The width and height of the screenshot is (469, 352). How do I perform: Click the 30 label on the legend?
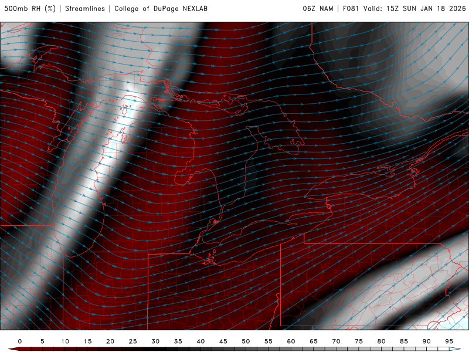pyautogui.click(x=155, y=341)
